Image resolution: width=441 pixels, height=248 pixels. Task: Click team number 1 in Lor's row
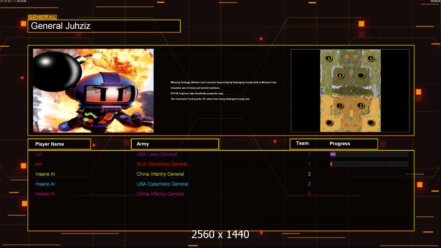click(x=309, y=154)
